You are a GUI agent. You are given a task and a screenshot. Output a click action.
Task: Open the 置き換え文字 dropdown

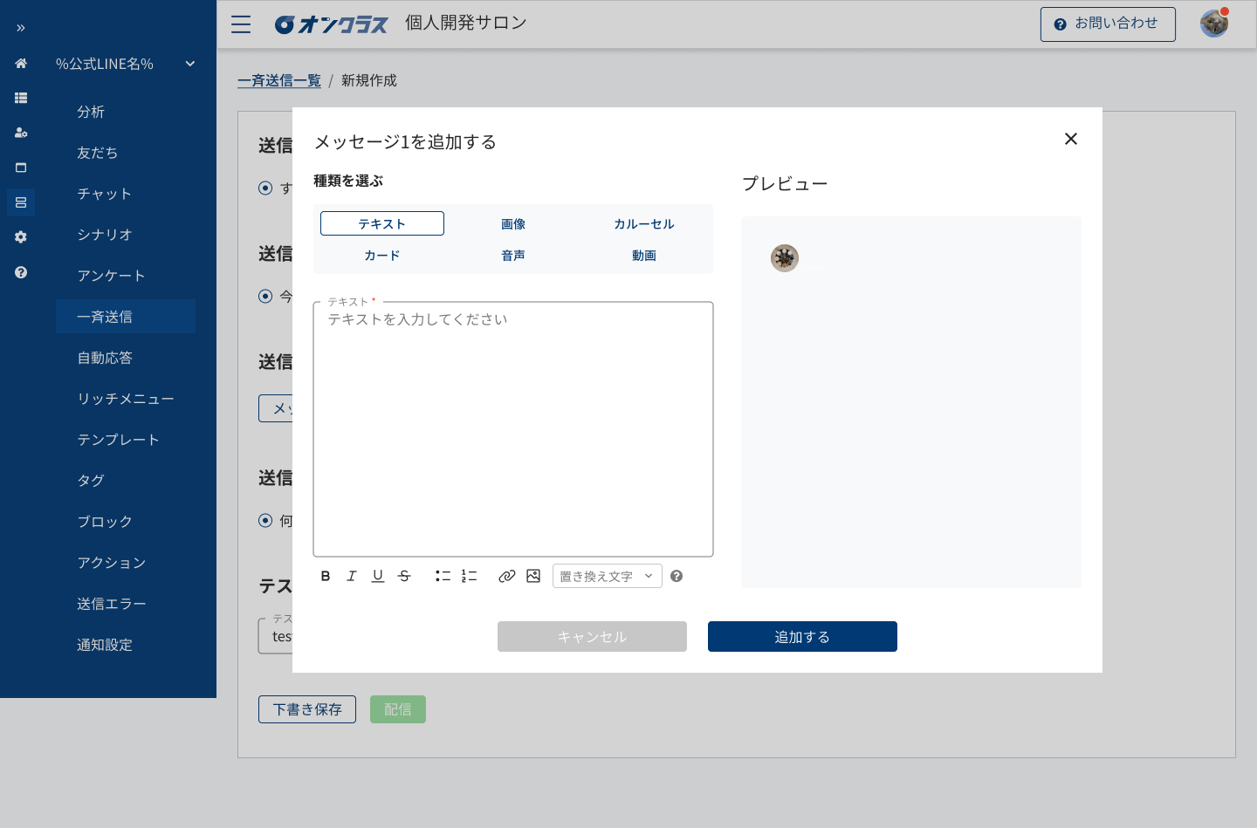[x=607, y=576]
